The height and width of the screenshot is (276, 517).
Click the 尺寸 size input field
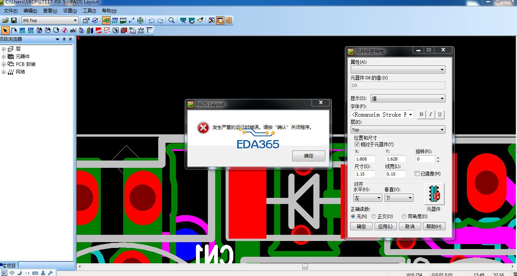click(x=365, y=174)
